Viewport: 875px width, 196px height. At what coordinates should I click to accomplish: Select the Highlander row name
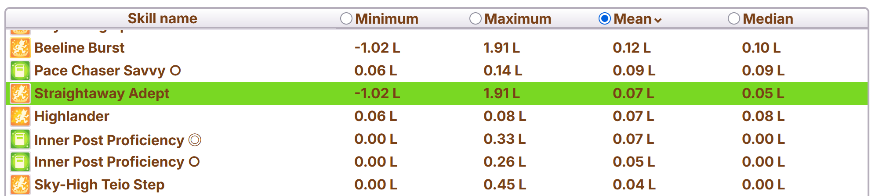click(72, 116)
